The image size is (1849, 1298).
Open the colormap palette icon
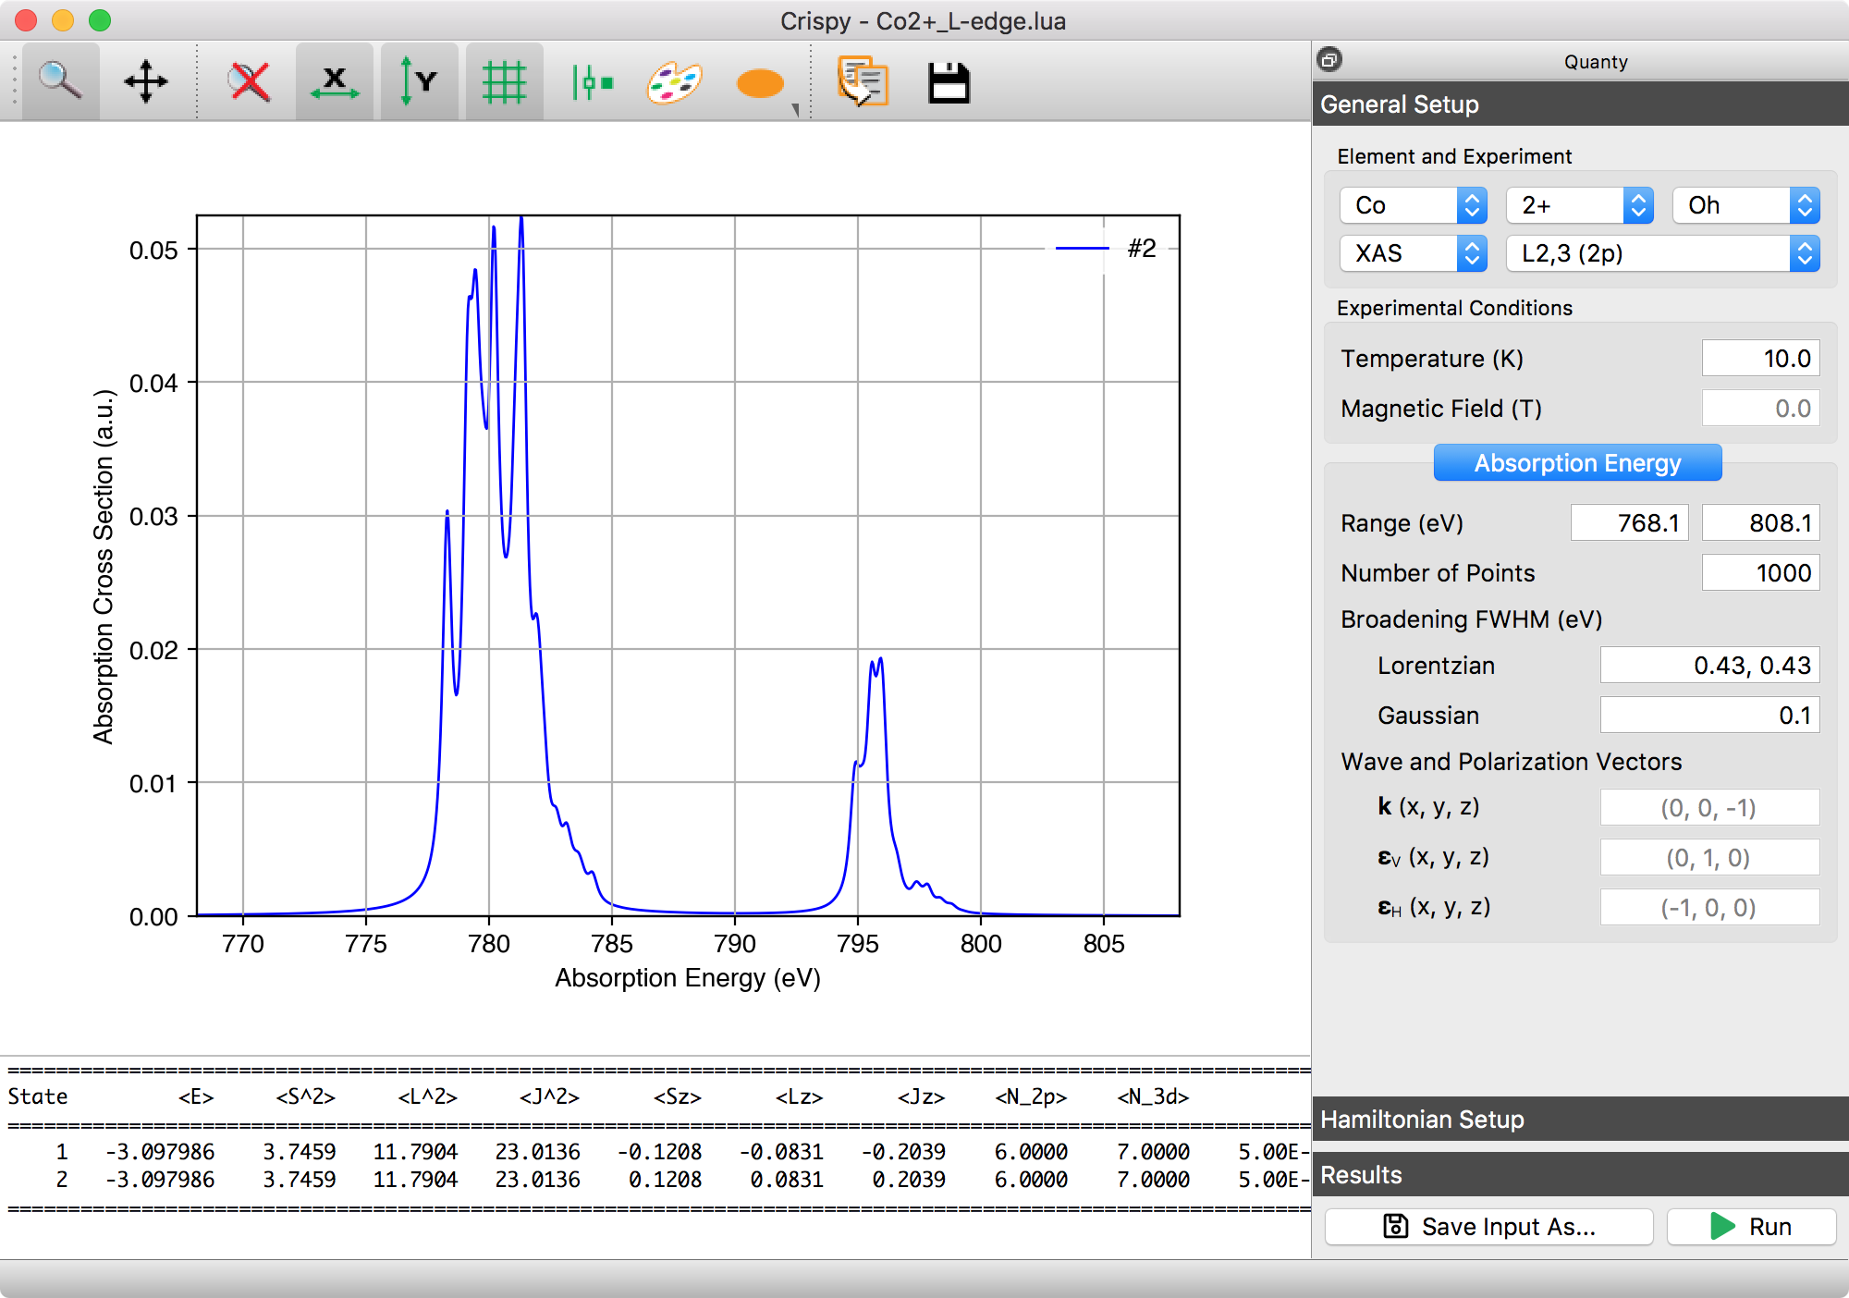click(x=674, y=83)
